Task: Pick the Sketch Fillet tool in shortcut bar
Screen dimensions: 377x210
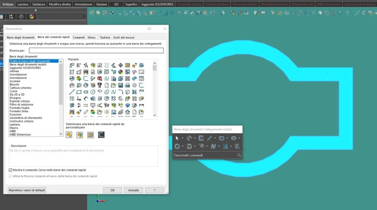Action: pyautogui.click(x=201, y=146)
